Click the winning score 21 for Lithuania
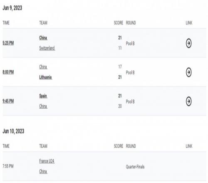This screenshot has width=208, height=183. click(120, 77)
